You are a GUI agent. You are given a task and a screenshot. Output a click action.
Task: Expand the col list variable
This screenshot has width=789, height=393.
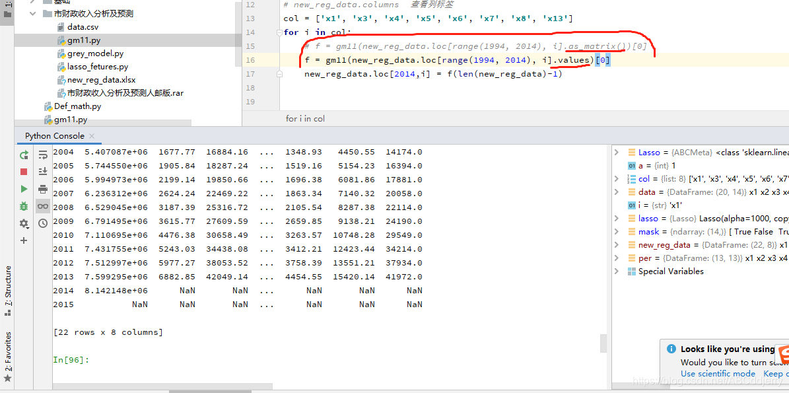click(617, 178)
